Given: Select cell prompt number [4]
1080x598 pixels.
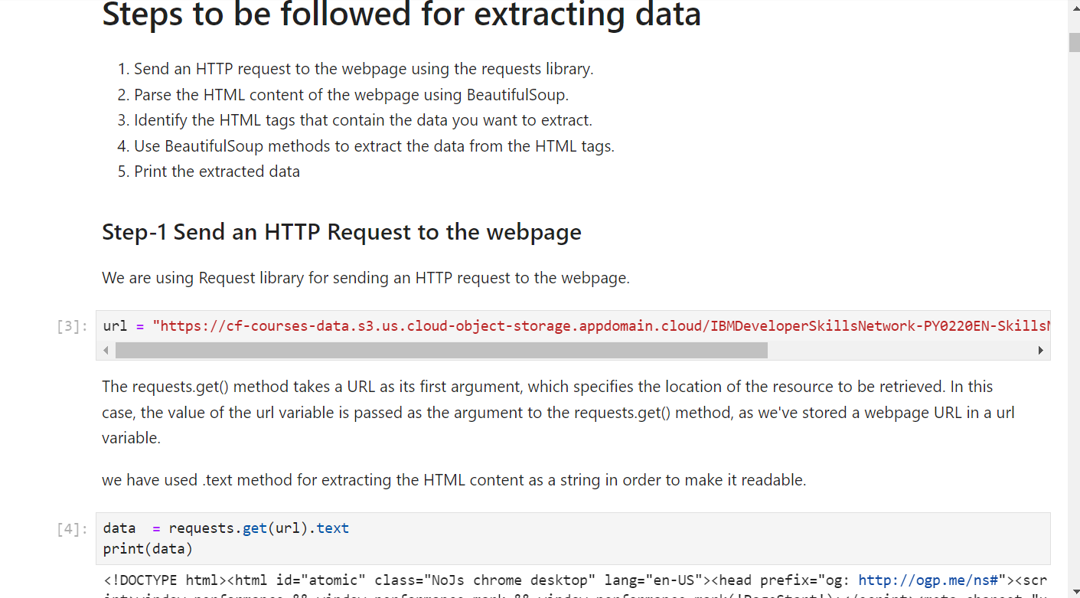Looking at the screenshot, I should coord(72,529).
